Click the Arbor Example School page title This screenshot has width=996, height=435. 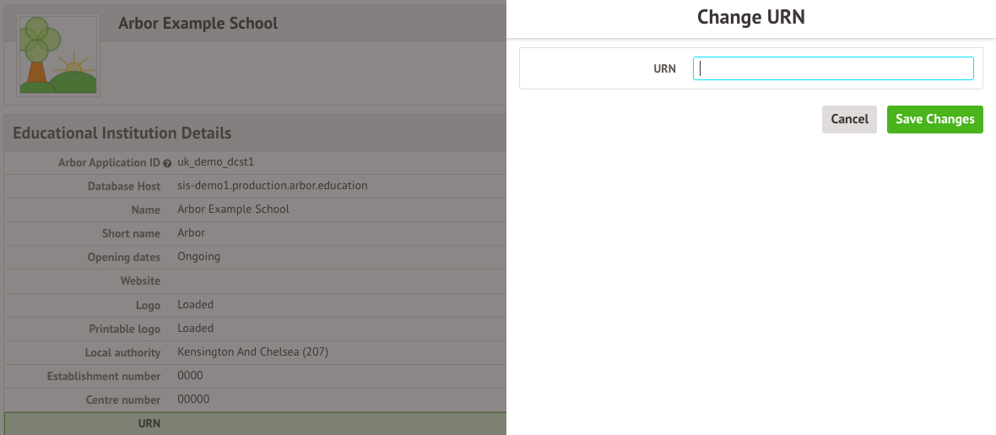198,24
